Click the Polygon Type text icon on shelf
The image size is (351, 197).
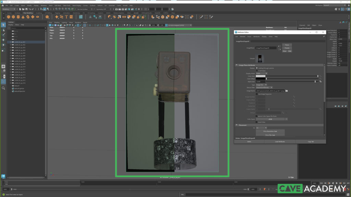coord(66,17)
